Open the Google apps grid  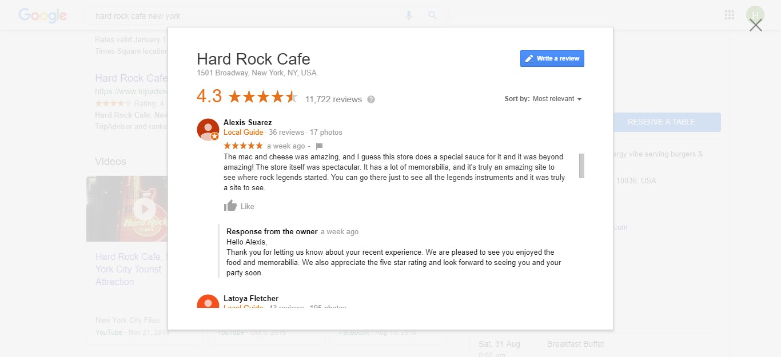pyautogui.click(x=729, y=14)
